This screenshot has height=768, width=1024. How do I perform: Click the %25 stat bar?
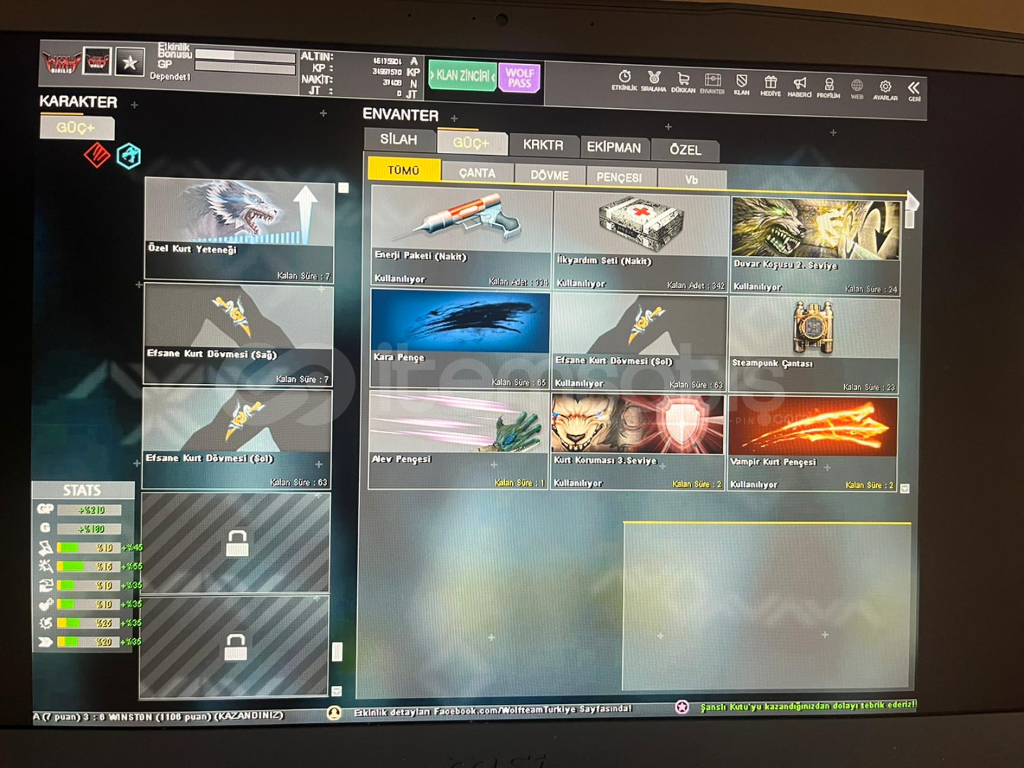87,623
